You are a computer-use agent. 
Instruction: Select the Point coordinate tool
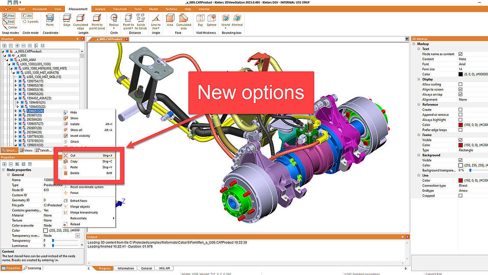(x=50, y=20)
